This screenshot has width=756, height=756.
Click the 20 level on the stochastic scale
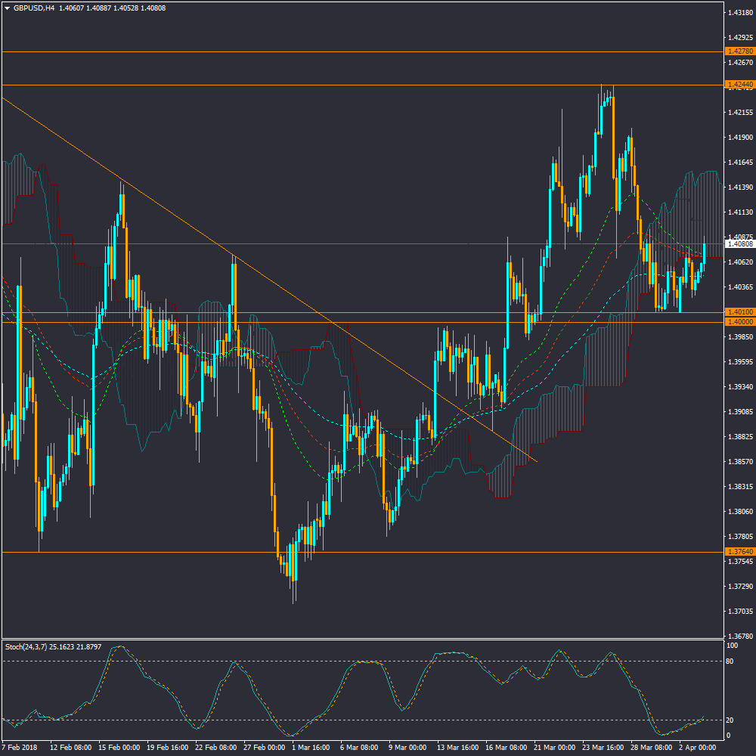click(732, 720)
